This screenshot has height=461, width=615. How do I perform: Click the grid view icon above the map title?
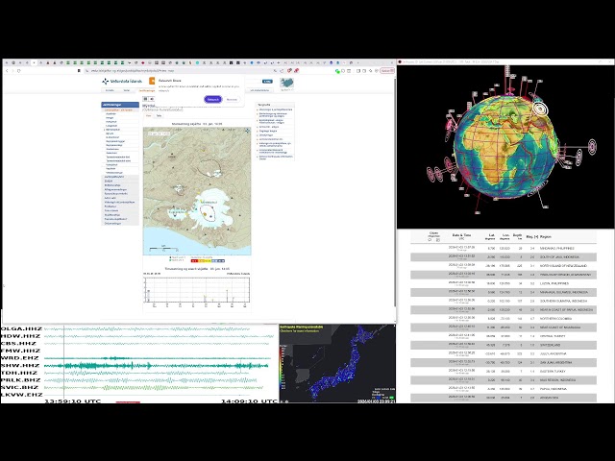145,99
